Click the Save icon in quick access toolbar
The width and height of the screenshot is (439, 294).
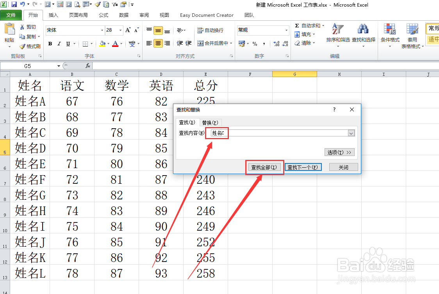(x=14, y=4)
